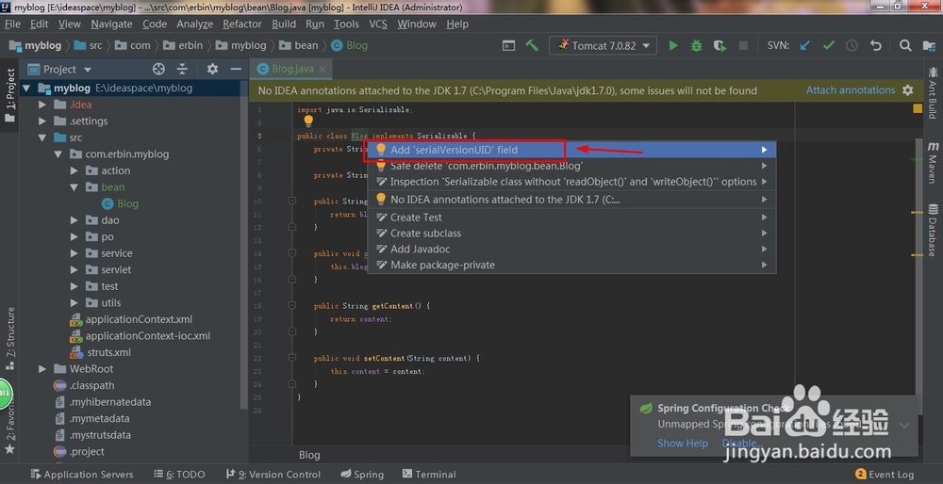Build project with the green hammer icon

point(532,45)
